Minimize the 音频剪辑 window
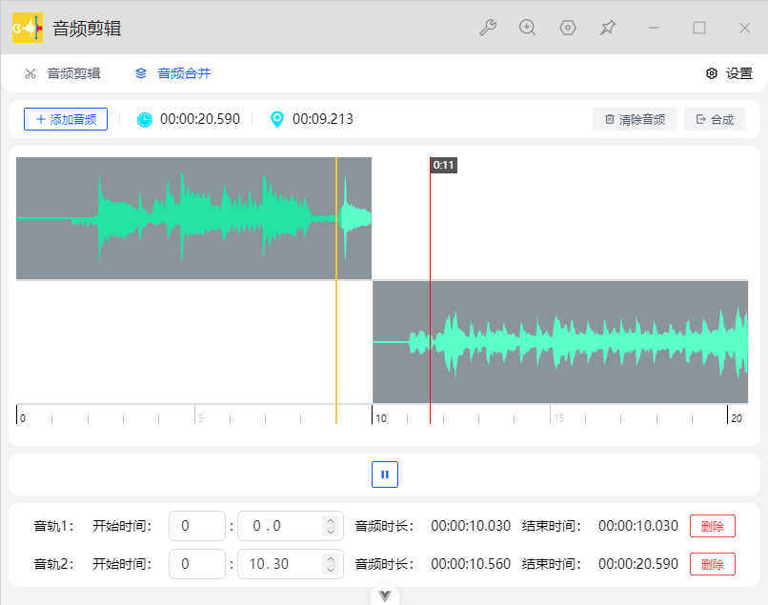This screenshot has height=605, width=768. [654, 28]
